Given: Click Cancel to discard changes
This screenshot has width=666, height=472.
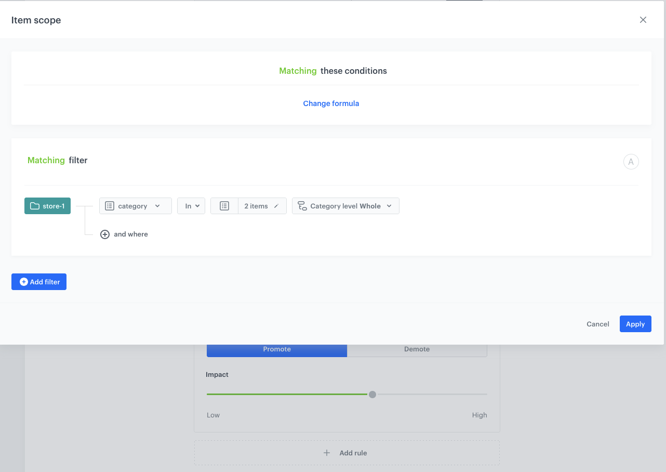Looking at the screenshot, I should (597, 324).
